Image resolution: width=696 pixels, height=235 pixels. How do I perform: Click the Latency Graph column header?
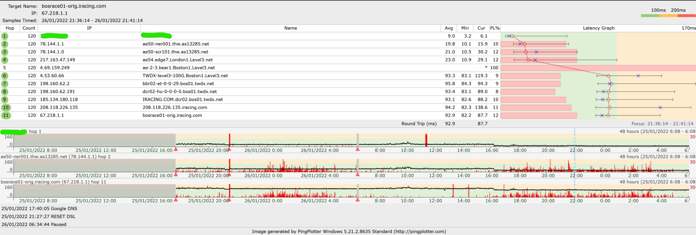tap(599, 28)
